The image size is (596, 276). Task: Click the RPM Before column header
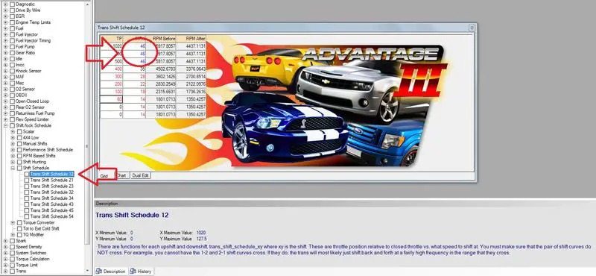pyautogui.click(x=161, y=39)
